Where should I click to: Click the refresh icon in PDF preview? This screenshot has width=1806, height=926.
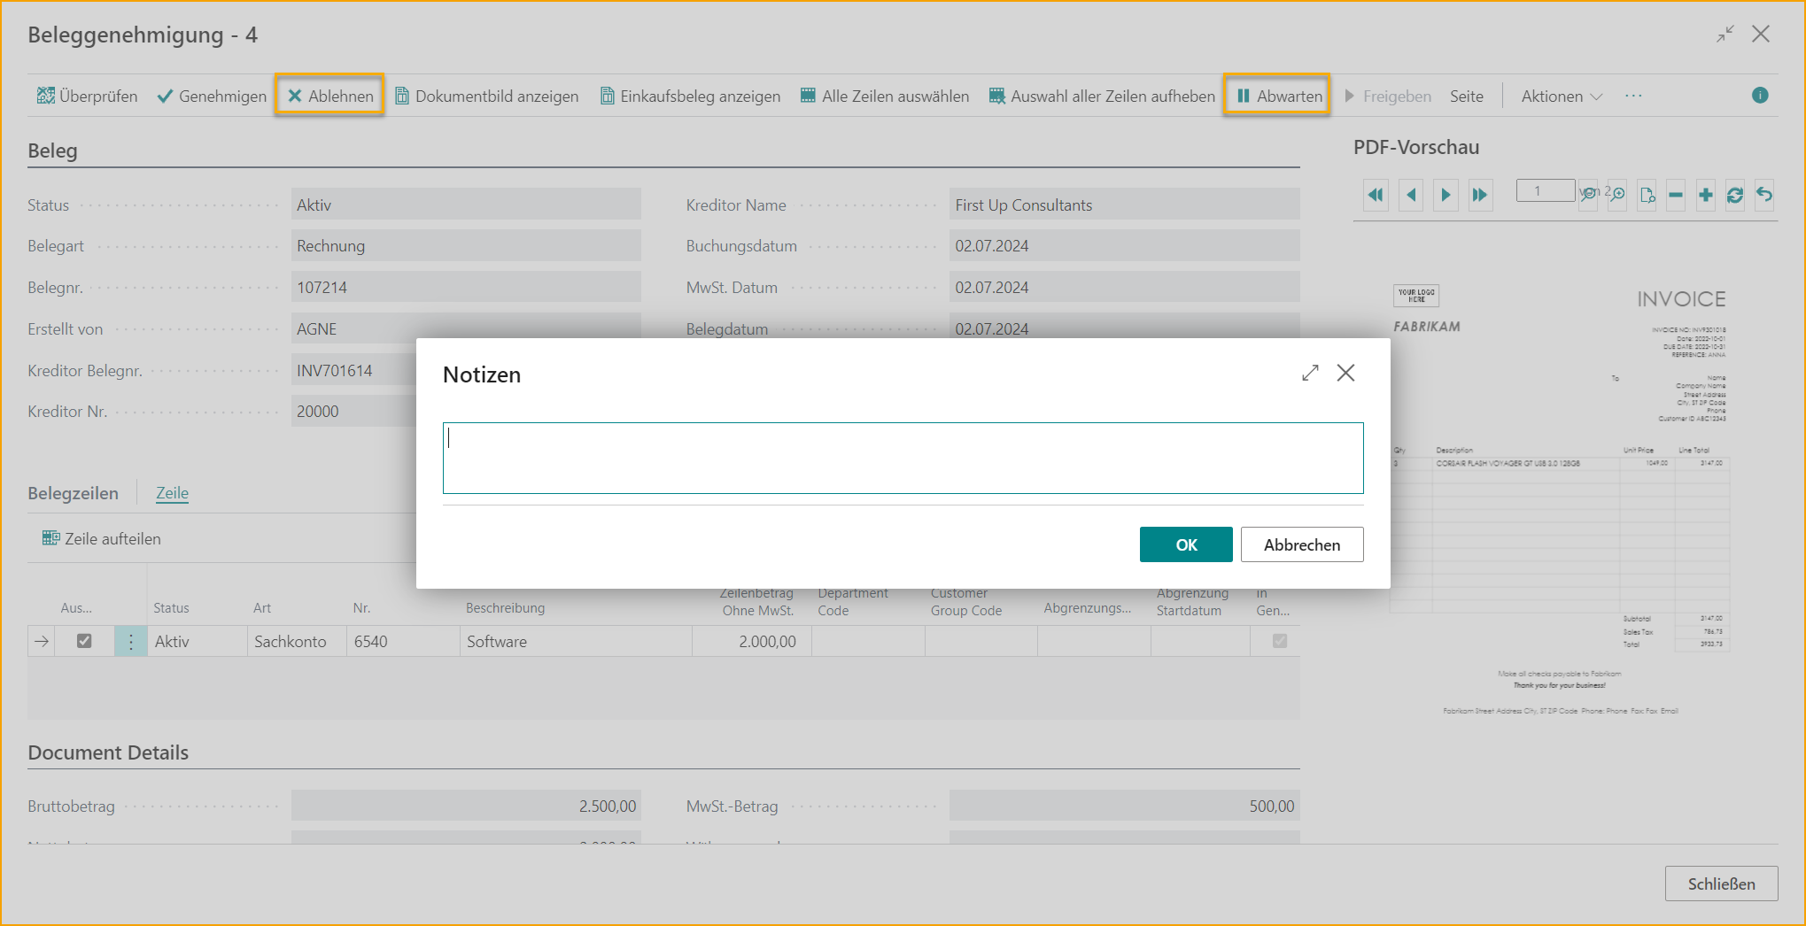click(x=1734, y=195)
